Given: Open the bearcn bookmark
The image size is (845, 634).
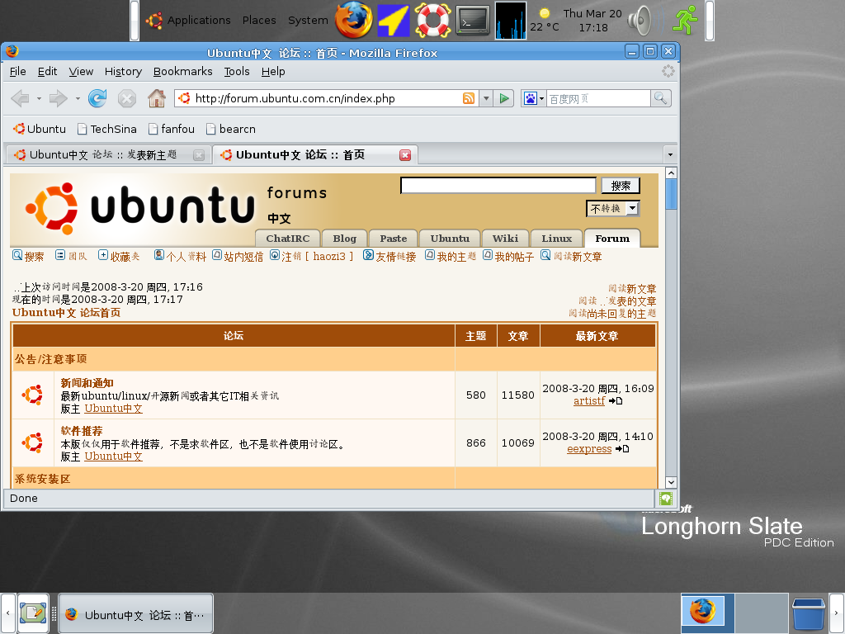Looking at the screenshot, I should 231,129.
